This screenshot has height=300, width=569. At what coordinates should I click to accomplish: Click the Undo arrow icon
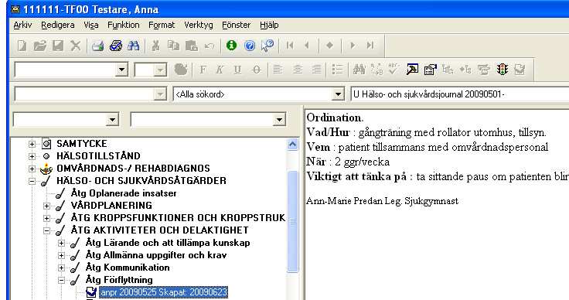click(x=210, y=46)
